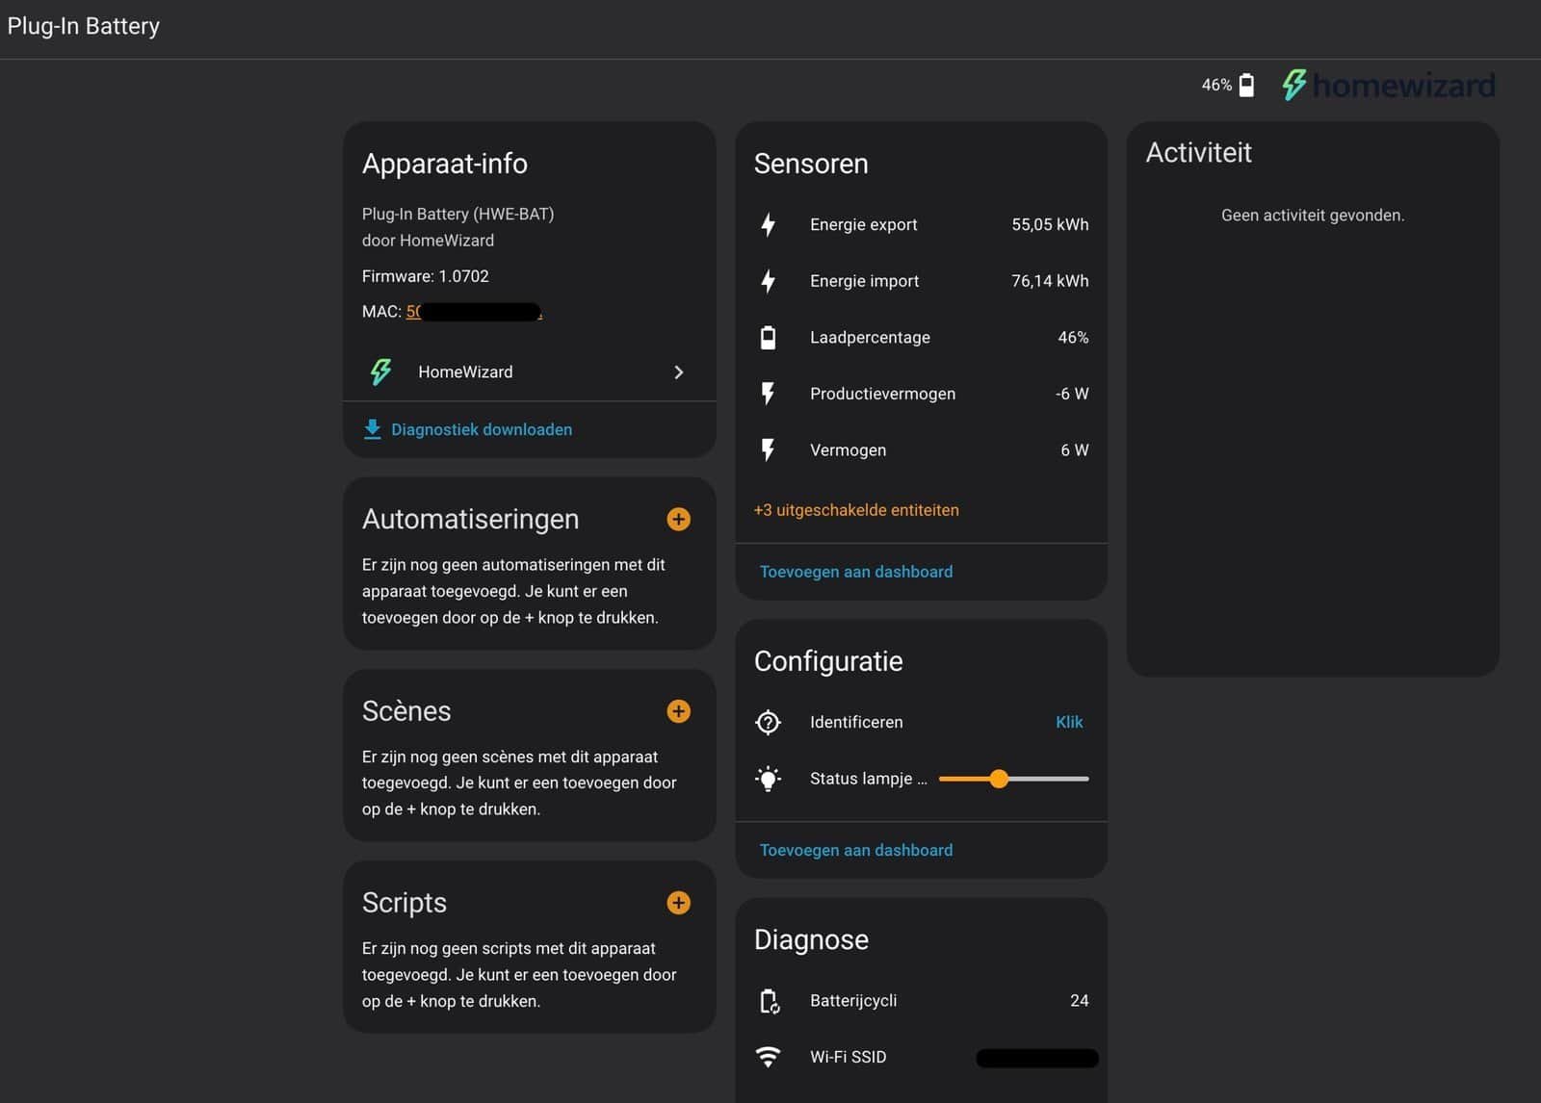Show the +3 uitgeschakelde entiteiten
Screen dimensions: 1541x1103
click(855, 510)
